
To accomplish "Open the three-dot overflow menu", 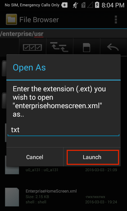I will point(116,20).
